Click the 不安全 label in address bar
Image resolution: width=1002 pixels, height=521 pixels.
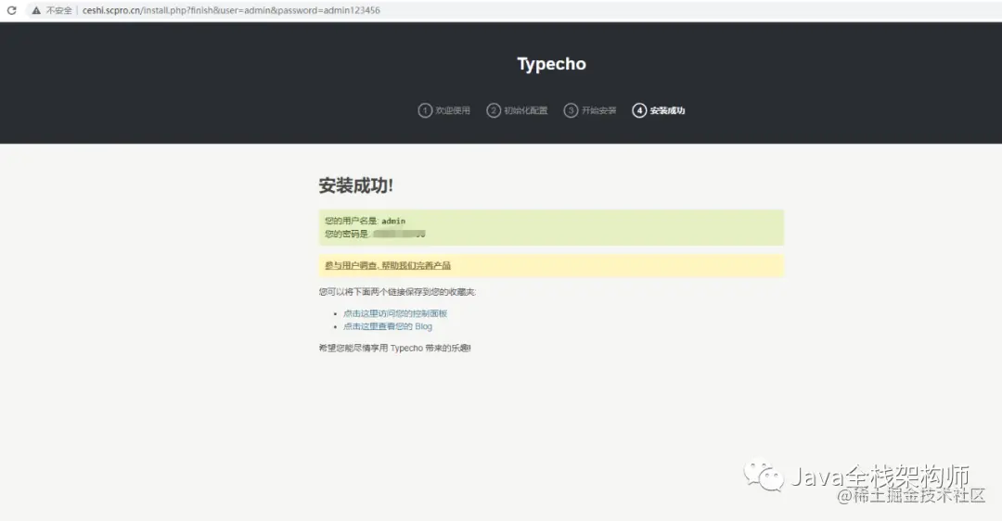pyautogui.click(x=58, y=10)
